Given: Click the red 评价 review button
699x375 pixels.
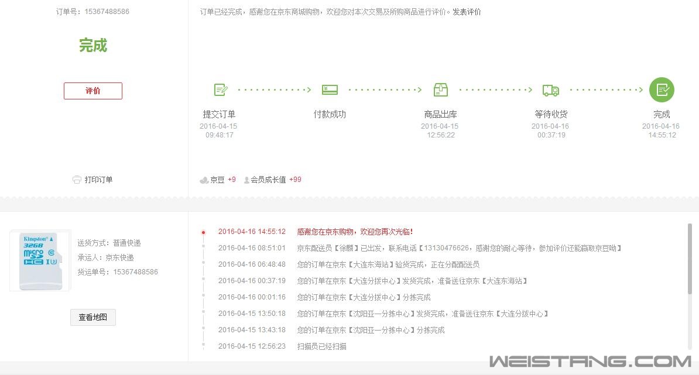Looking at the screenshot, I should coord(92,91).
